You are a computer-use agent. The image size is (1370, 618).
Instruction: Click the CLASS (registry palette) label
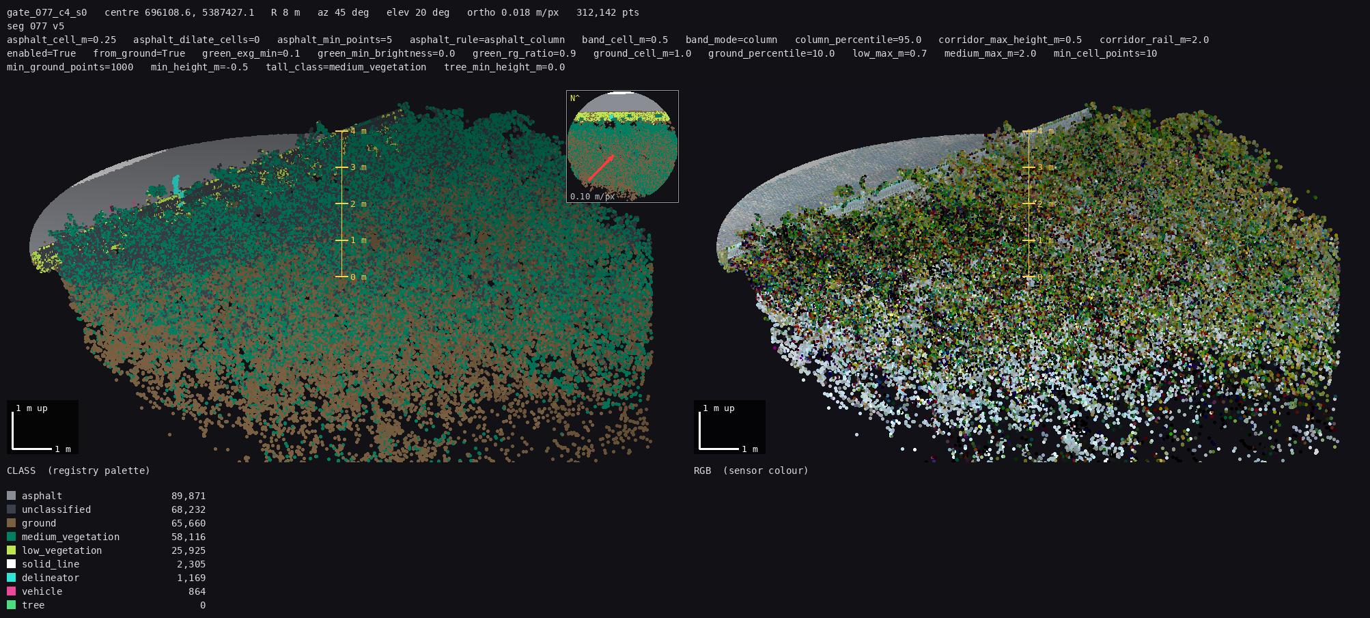click(79, 470)
